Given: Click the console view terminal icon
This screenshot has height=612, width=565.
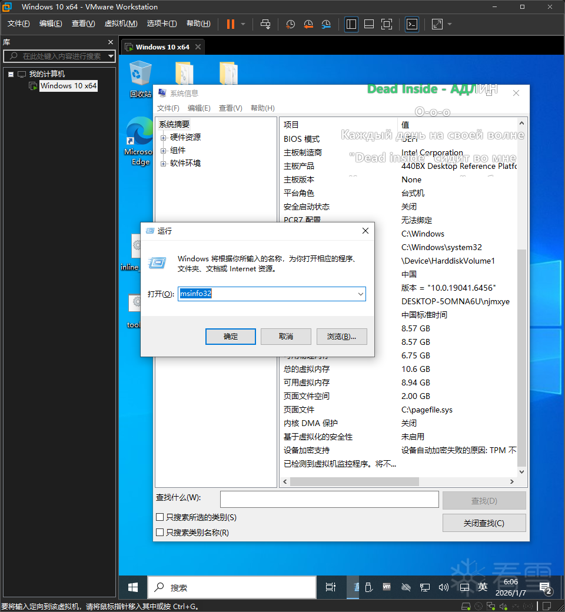Looking at the screenshot, I should click(412, 24).
